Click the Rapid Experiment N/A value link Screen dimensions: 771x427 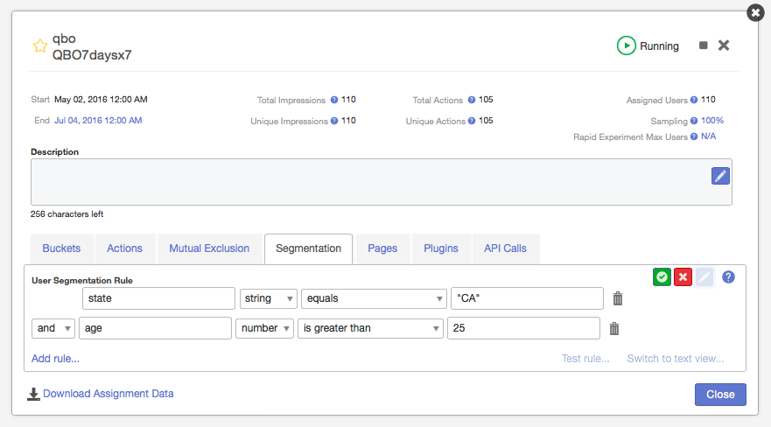pos(708,136)
